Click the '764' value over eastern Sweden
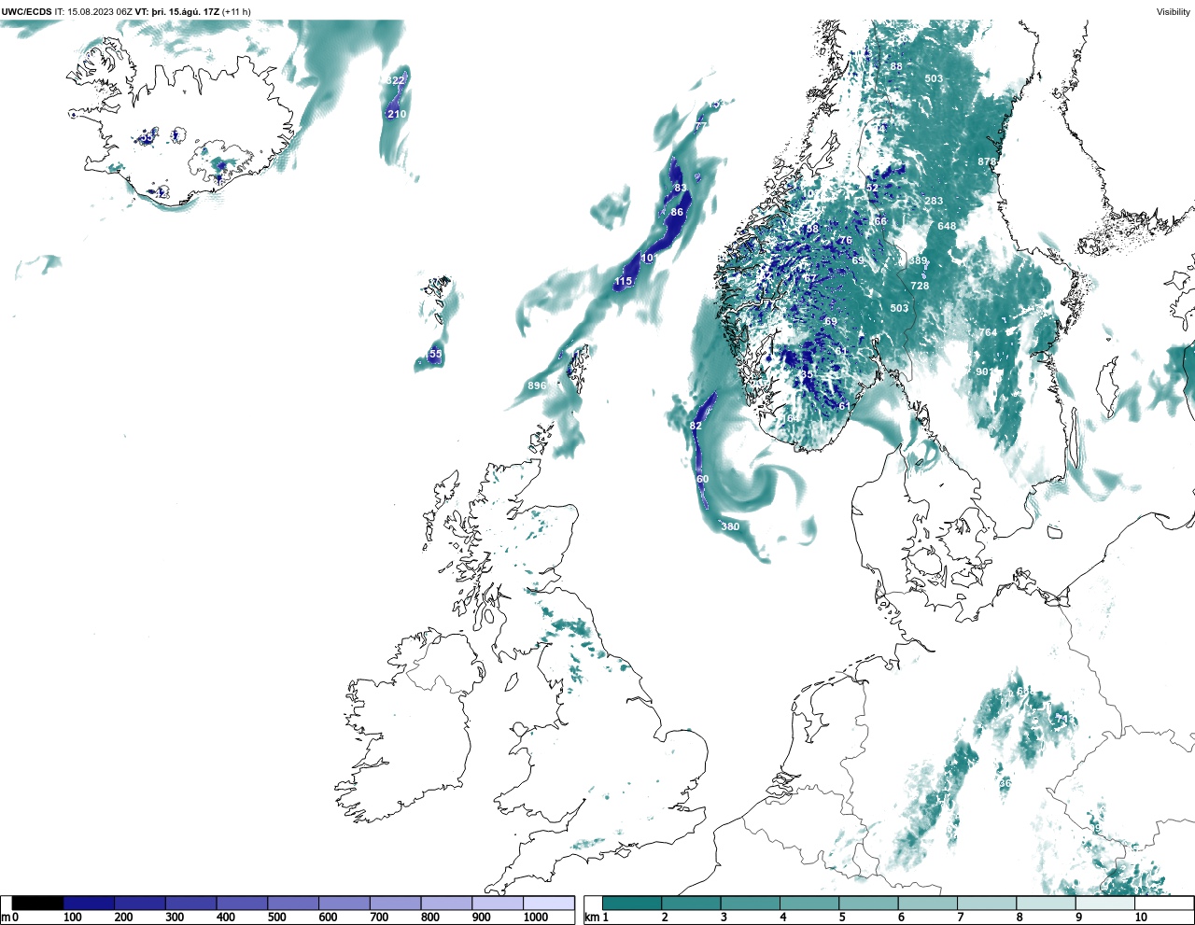Image resolution: width=1195 pixels, height=925 pixels. tap(988, 332)
